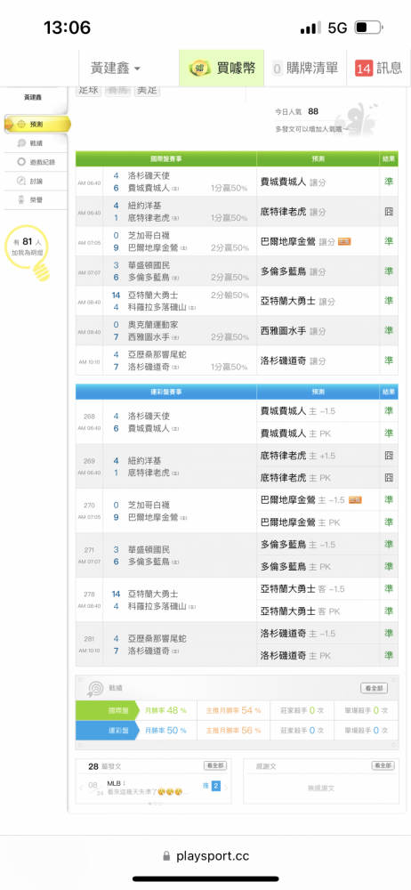This screenshot has width=411, height=890.
Task: Click the carousel page dots below the post
Action: click(x=155, y=804)
